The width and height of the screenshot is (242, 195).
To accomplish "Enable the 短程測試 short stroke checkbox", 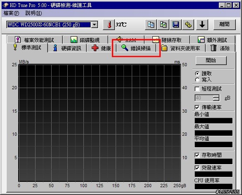I will 197,89.
